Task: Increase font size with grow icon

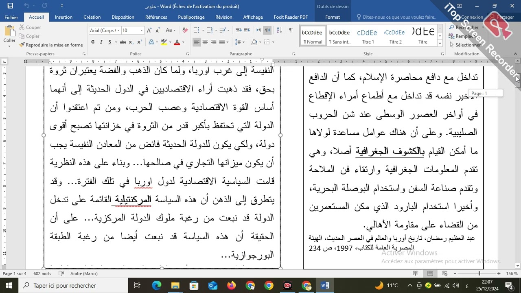Action: pyautogui.click(x=149, y=30)
